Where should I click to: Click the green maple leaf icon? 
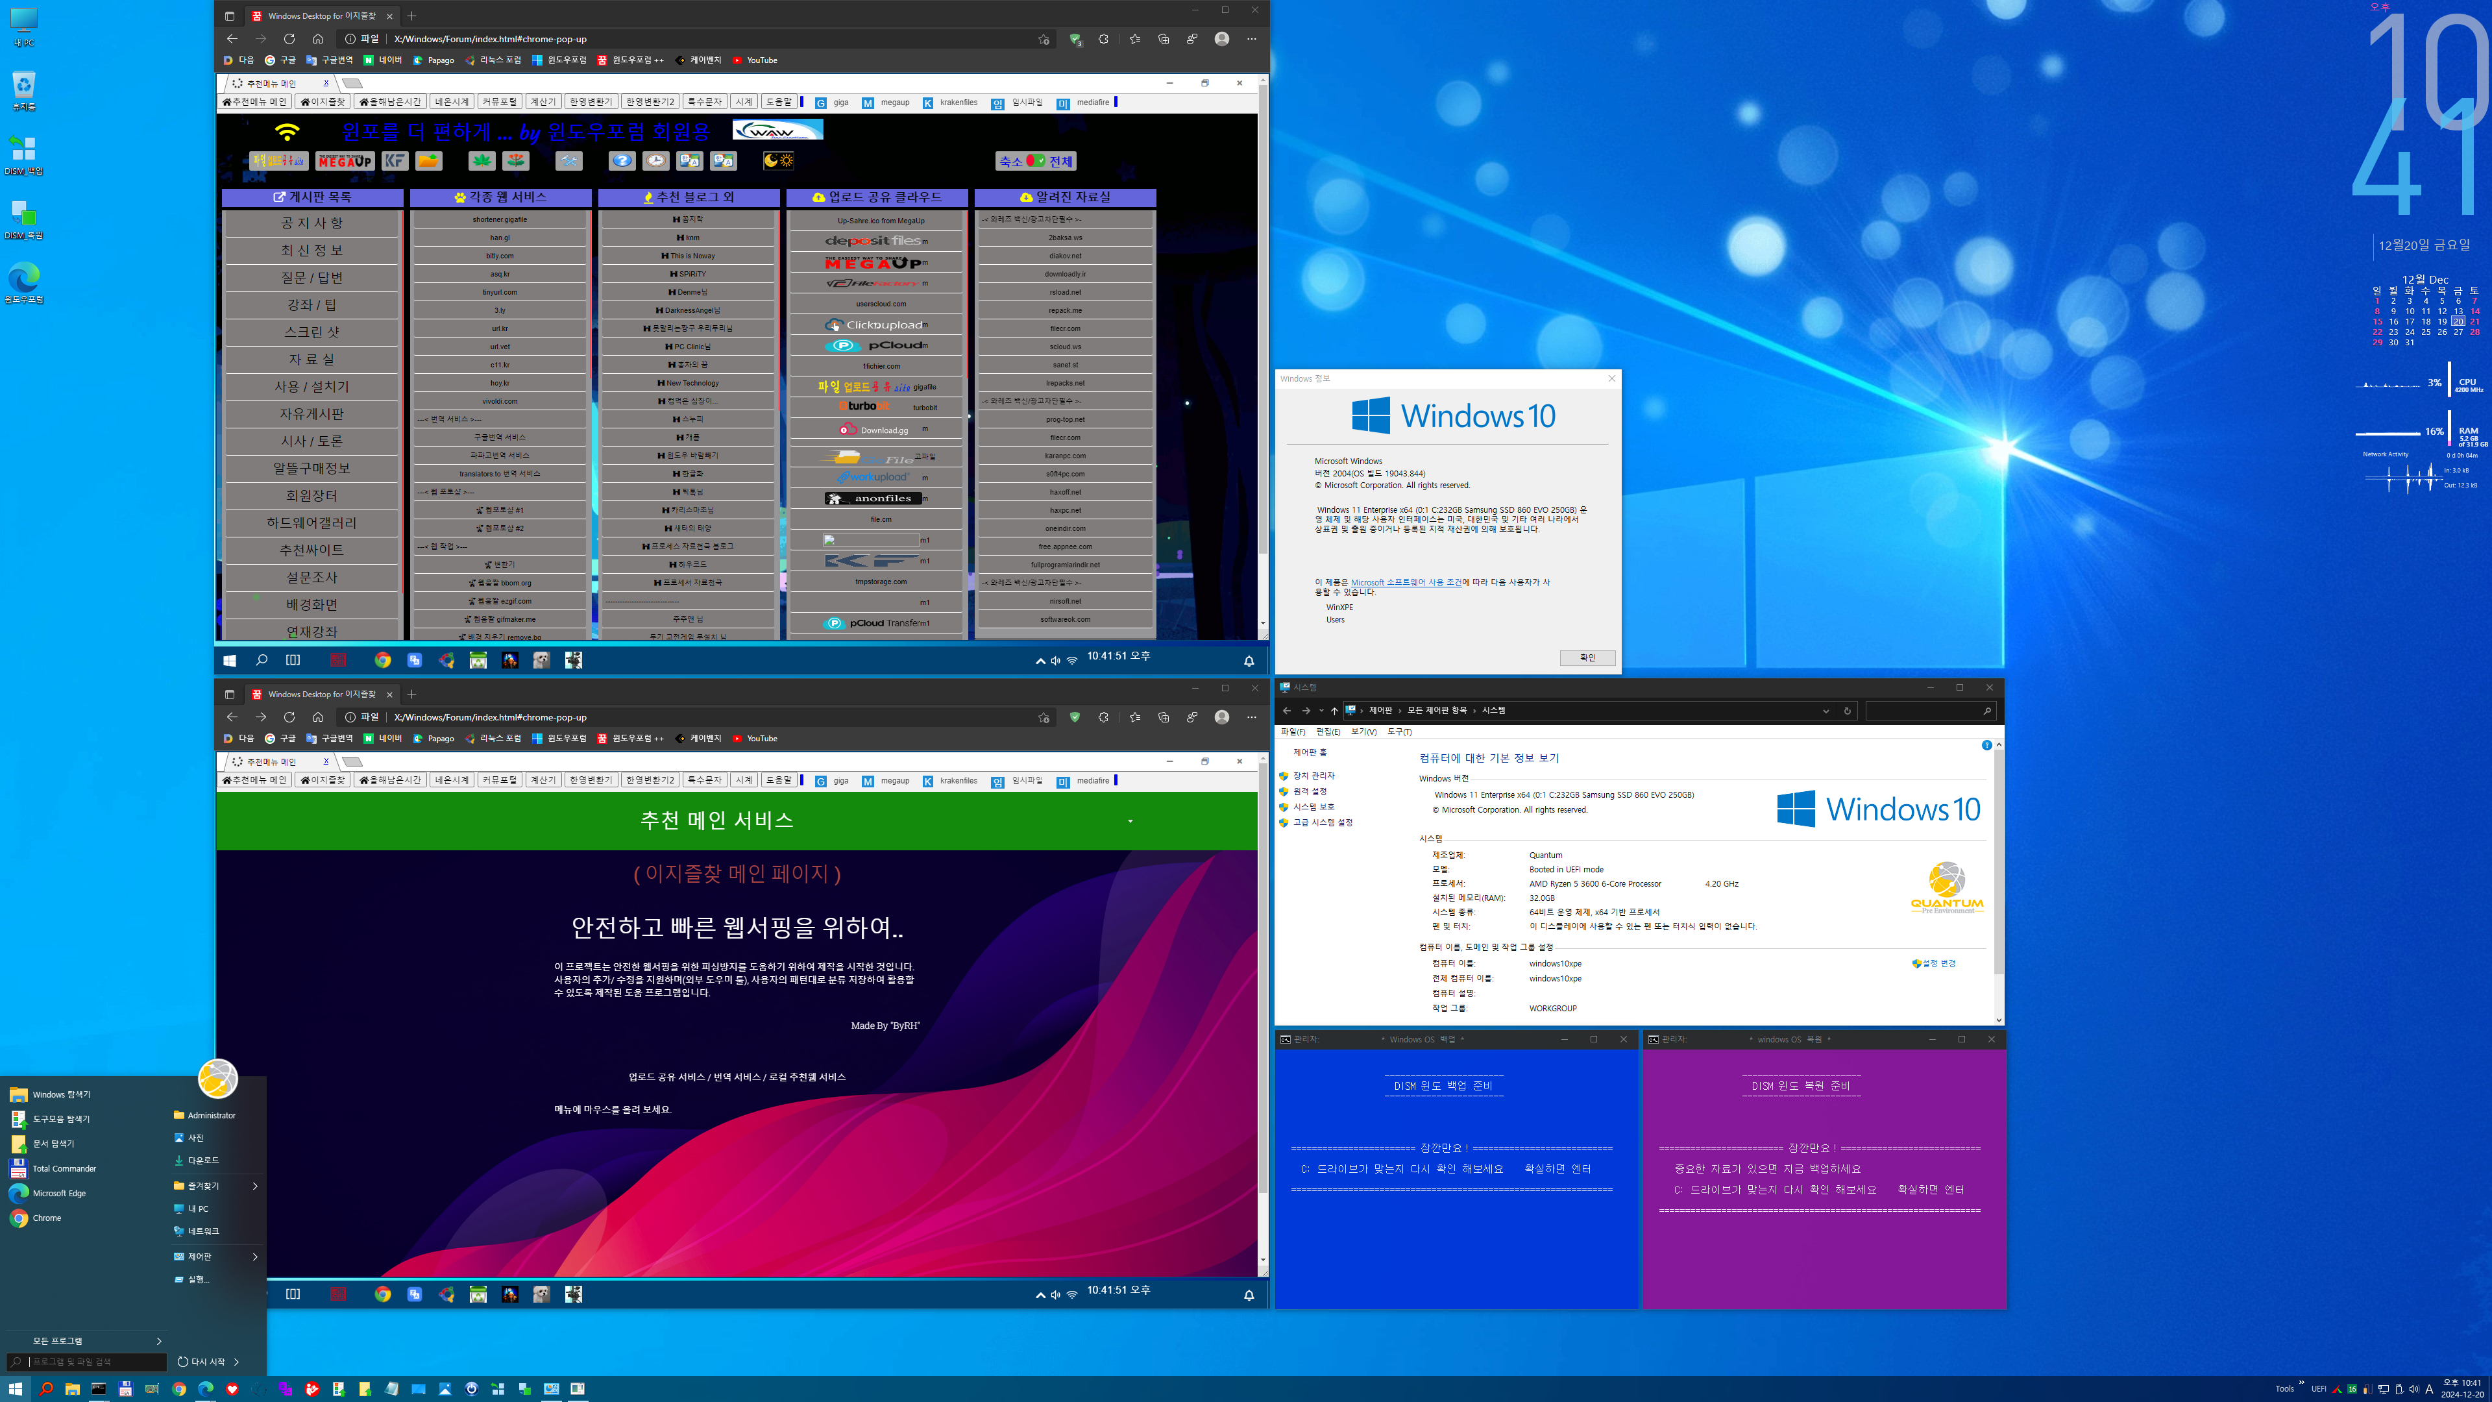tap(483, 162)
